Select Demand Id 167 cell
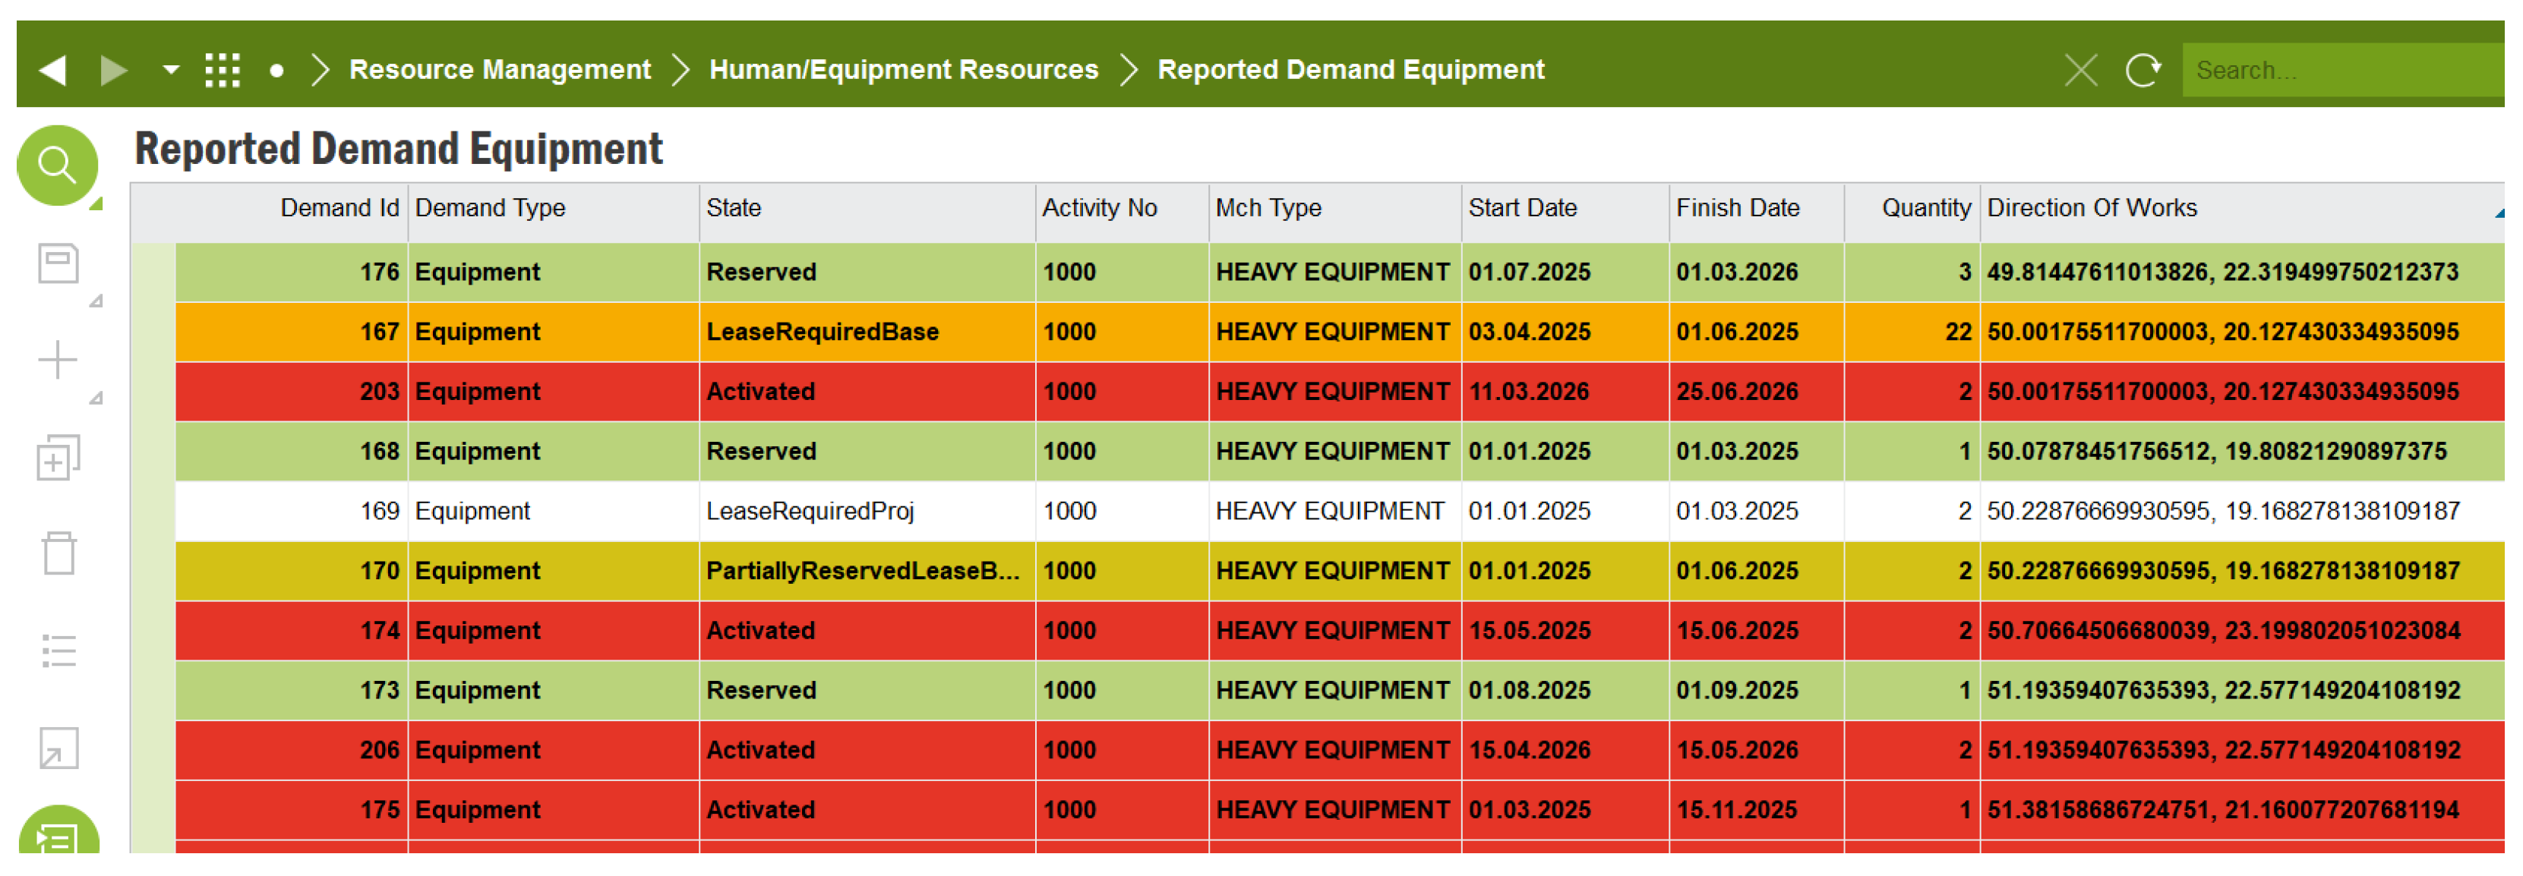This screenshot has width=2523, height=876. pyautogui.click(x=292, y=332)
